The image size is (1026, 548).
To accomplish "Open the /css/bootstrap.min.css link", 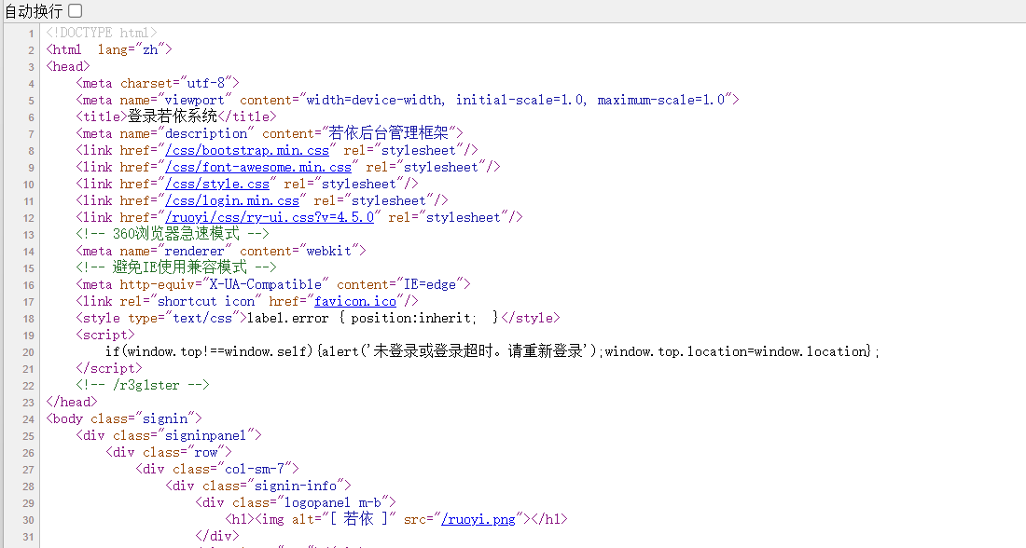I will pos(247,150).
